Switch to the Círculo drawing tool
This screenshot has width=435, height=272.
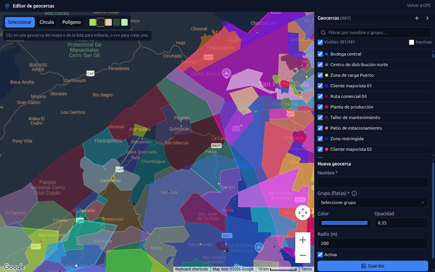coord(46,22)
